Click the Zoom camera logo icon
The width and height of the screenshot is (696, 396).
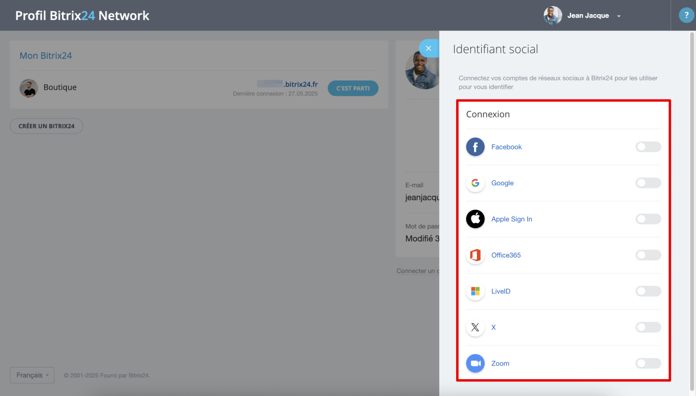pos(475,363)
